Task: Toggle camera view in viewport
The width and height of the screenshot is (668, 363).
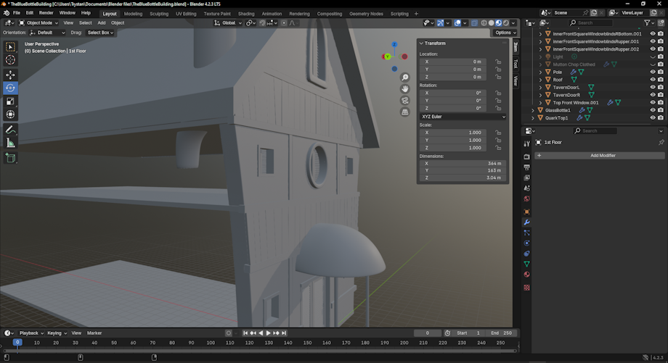Action: (405, 101)
